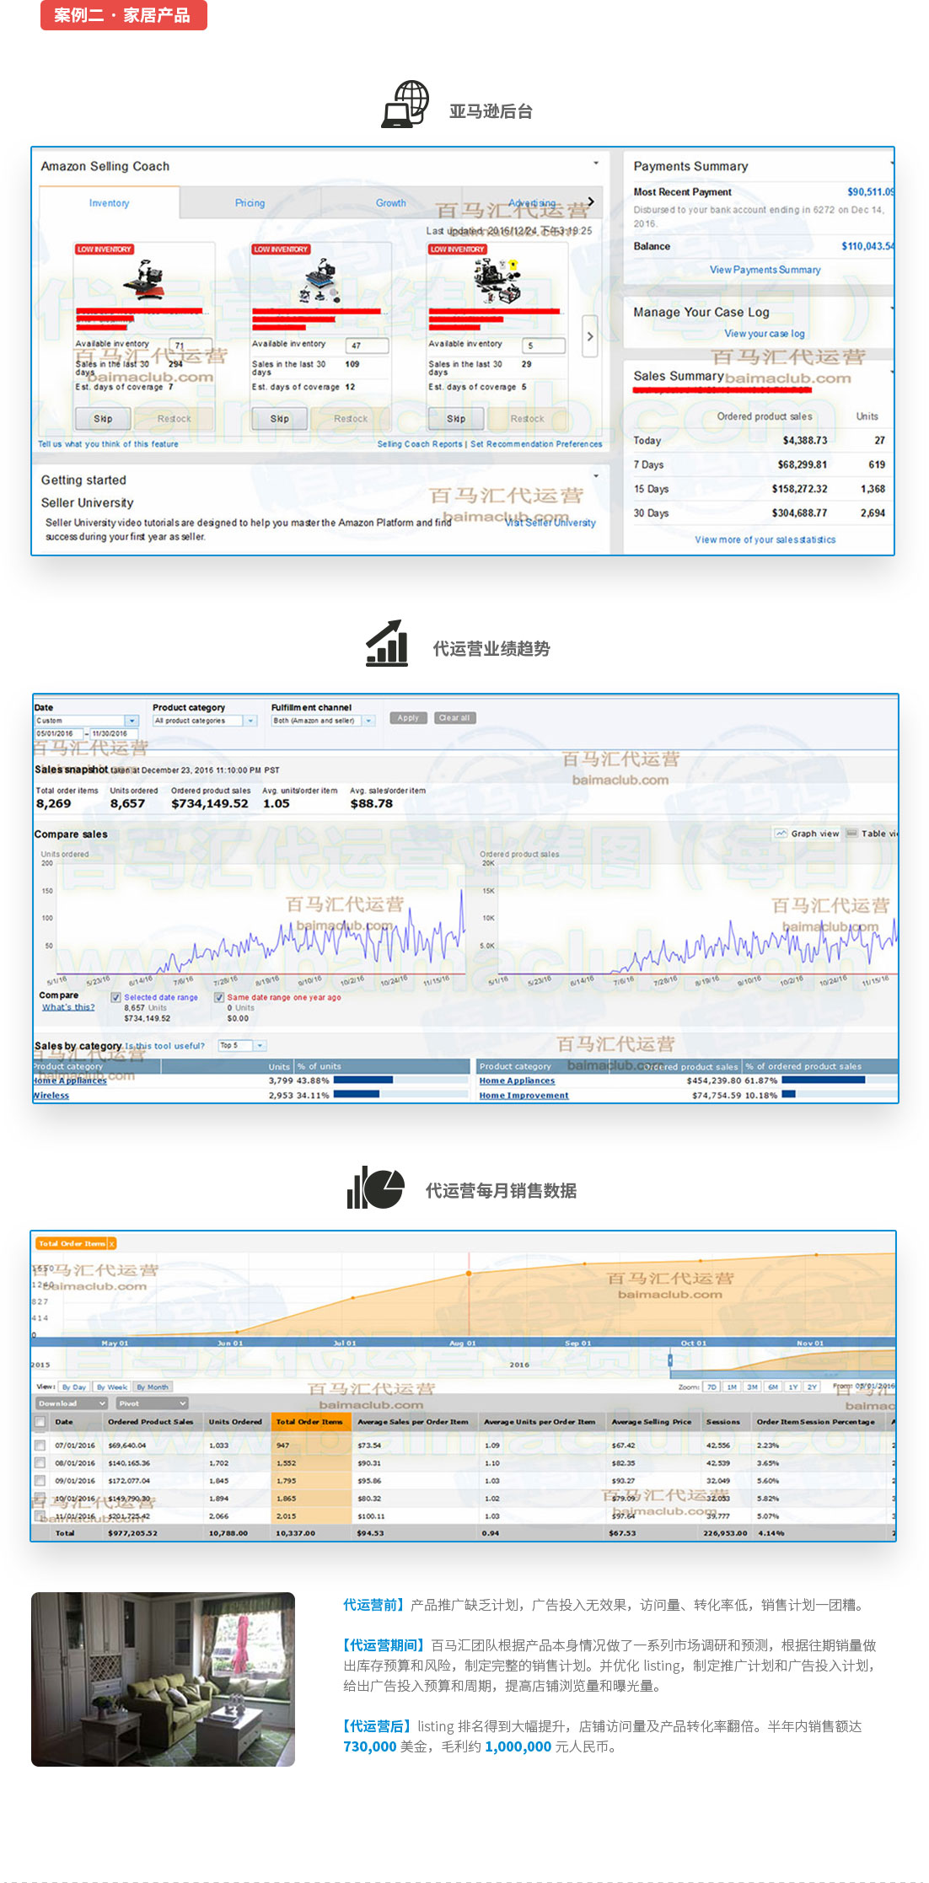Click the laptop globe icon beside 亚马逊后台
Screen dimensions: 929x1883
405,105
